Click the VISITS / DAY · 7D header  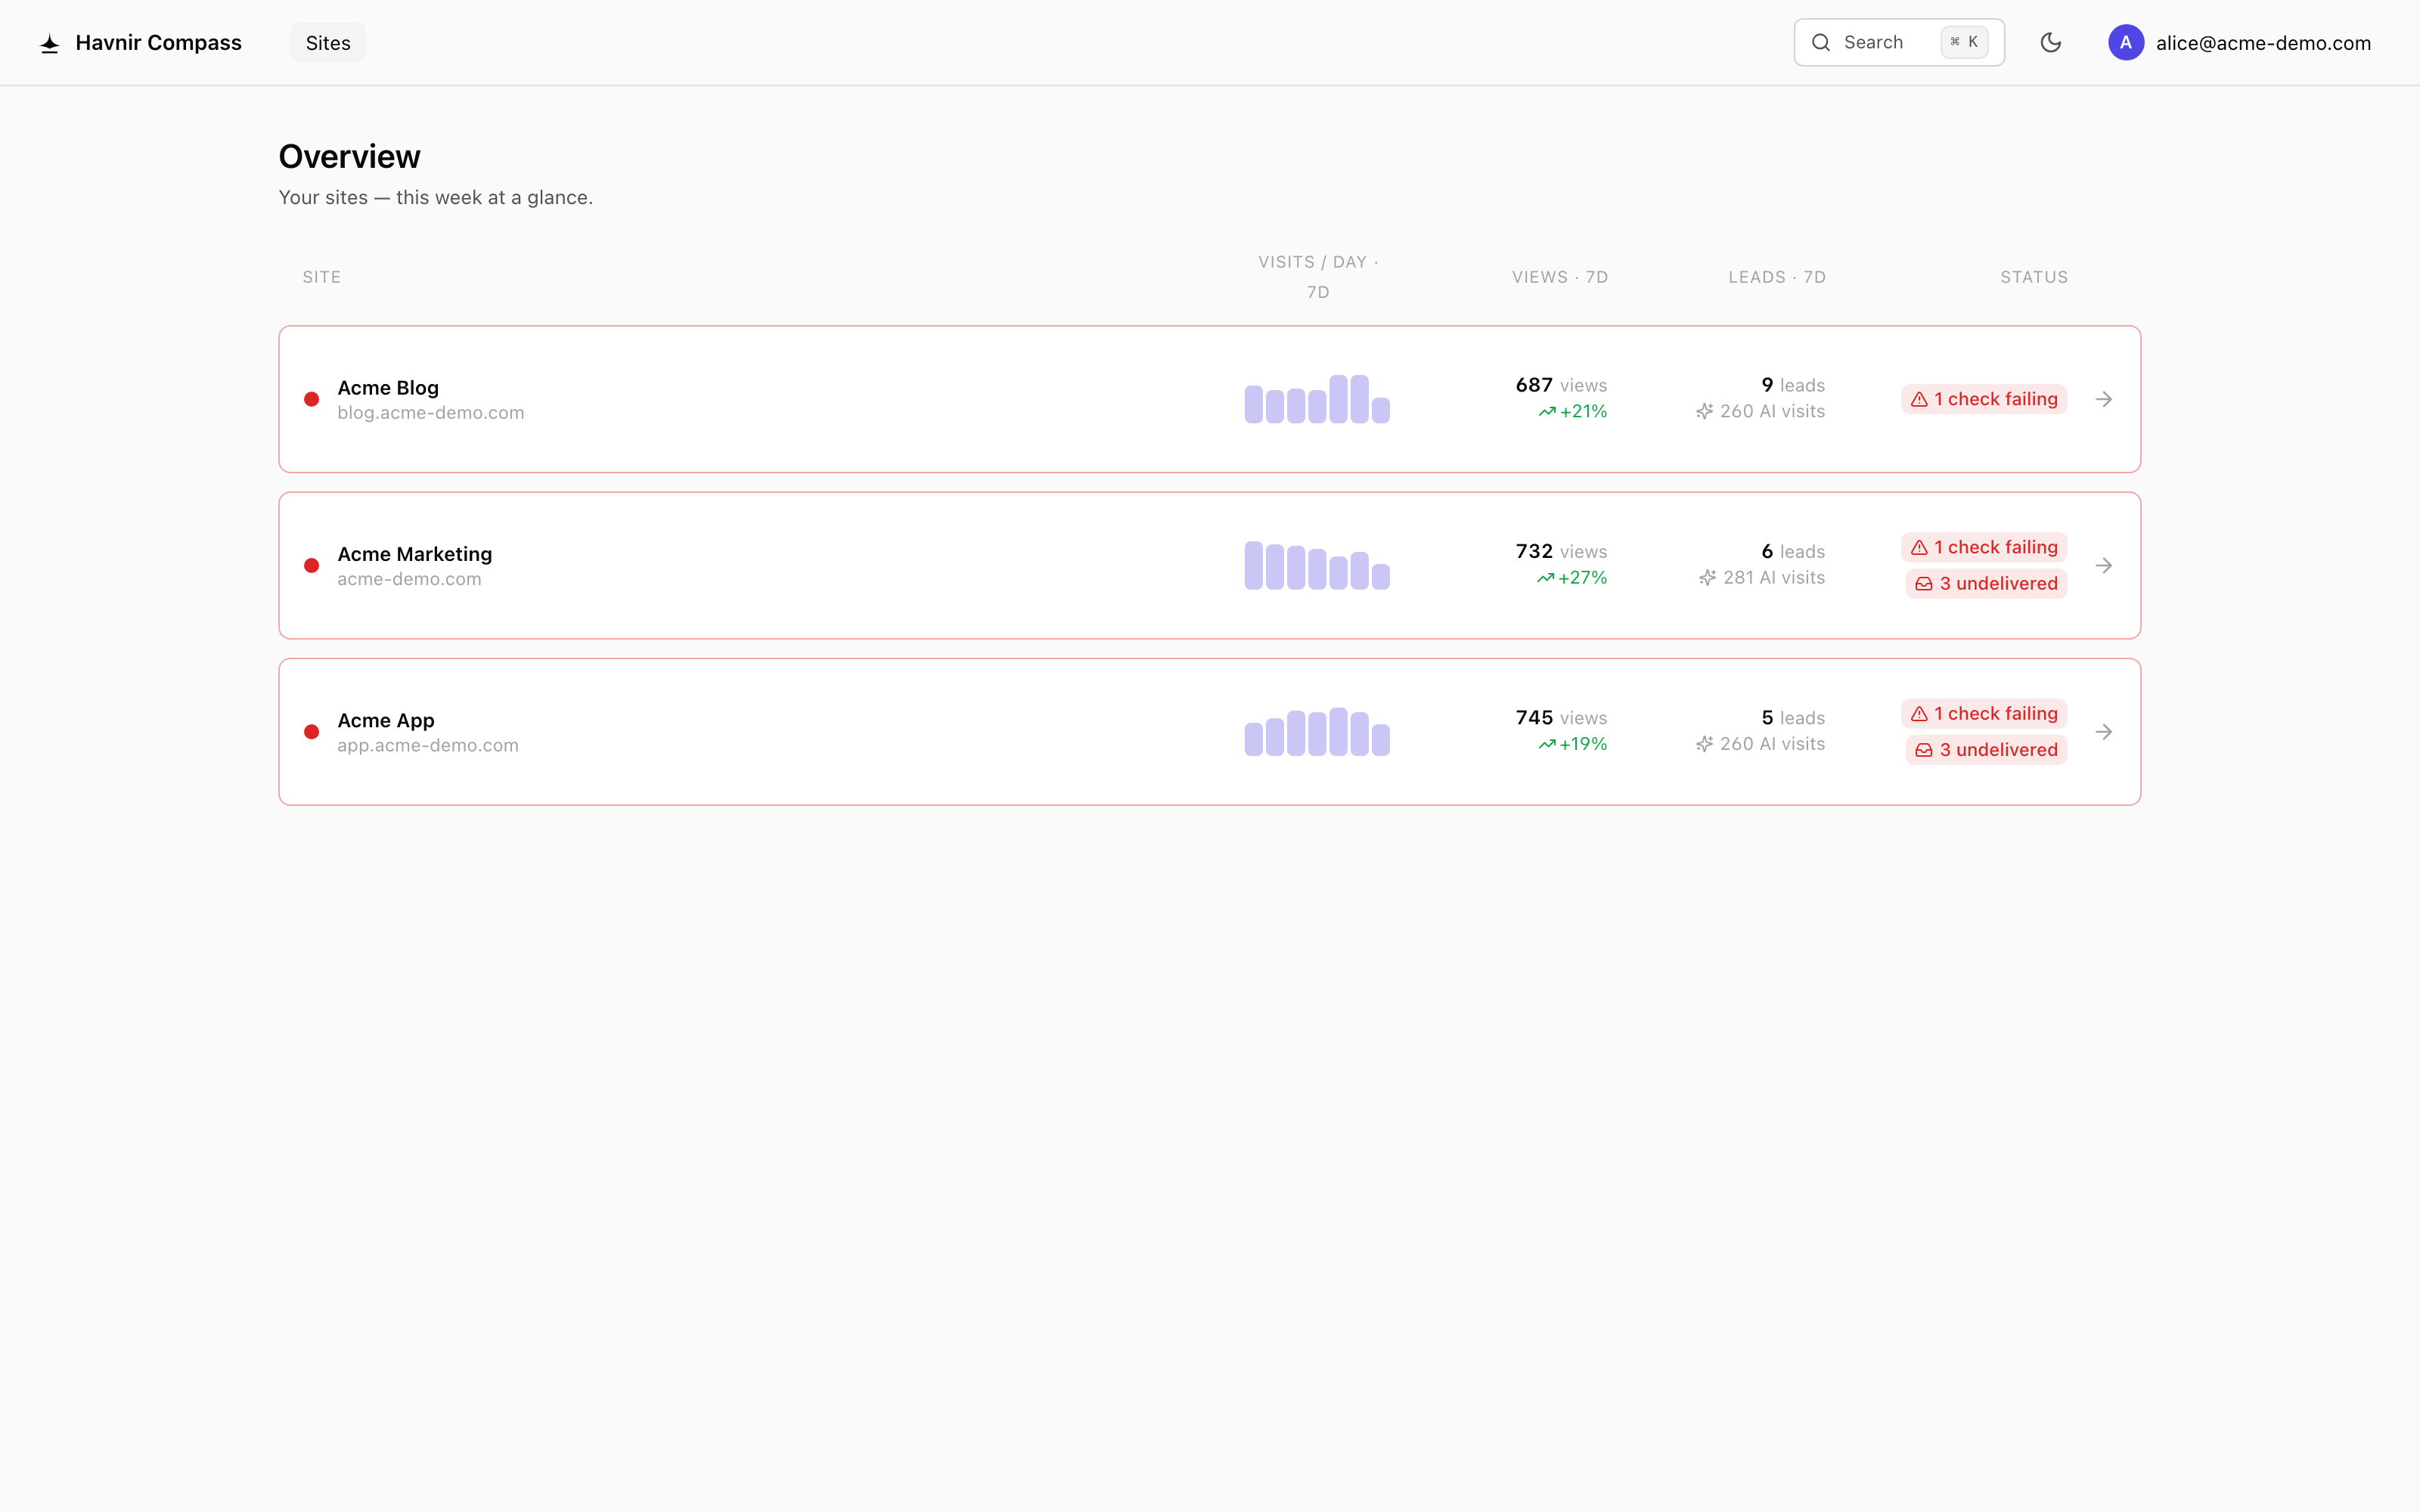[x=1318, y=277]
